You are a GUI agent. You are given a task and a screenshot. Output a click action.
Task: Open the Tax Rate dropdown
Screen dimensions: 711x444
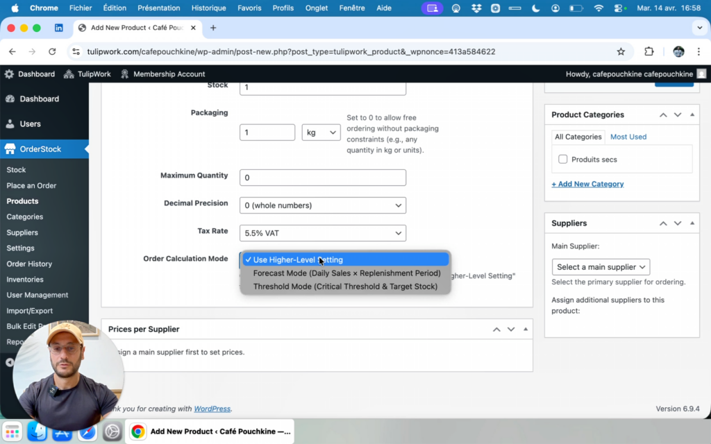tap(323, 233)
